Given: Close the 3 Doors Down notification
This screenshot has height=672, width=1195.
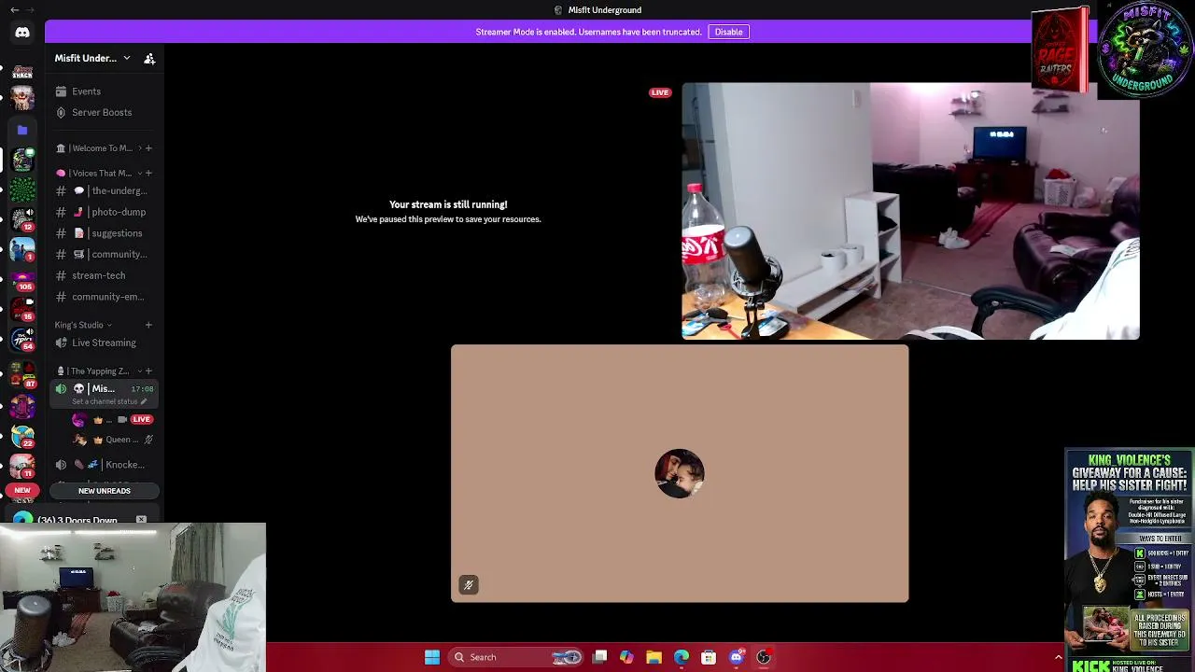Looking at the screenshot, I should (141, 519).
